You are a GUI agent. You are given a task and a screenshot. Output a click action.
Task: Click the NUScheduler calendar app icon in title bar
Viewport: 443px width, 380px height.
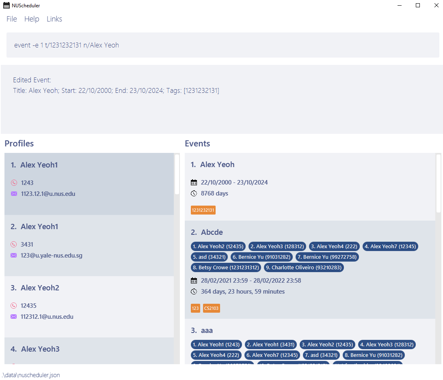(6, 5)
